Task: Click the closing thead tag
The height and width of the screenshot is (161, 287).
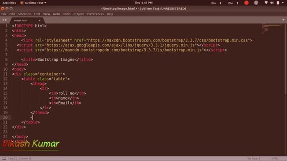Action: tap(40, 112)
